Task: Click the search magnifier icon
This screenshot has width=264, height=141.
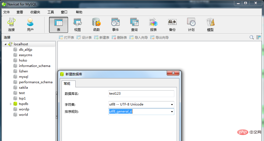Action: point(252,37)
